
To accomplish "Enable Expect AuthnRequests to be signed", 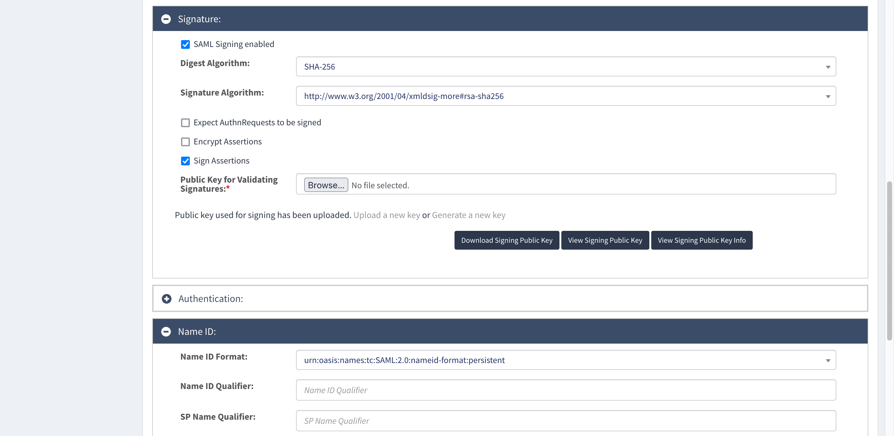I will [x=185, y=123].
